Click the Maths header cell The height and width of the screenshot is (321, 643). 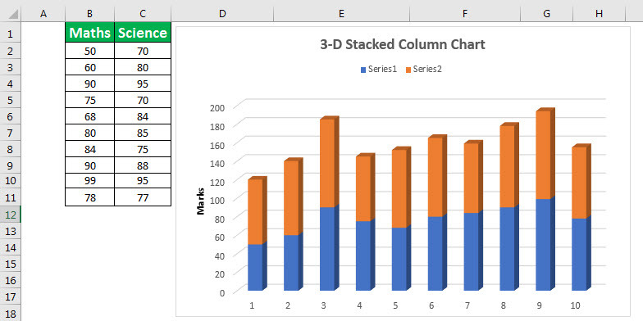[90, 33]
